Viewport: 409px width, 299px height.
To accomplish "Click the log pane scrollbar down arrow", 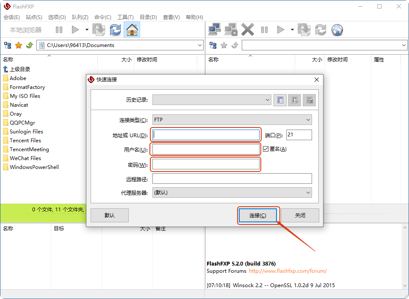I will point(405,286).
